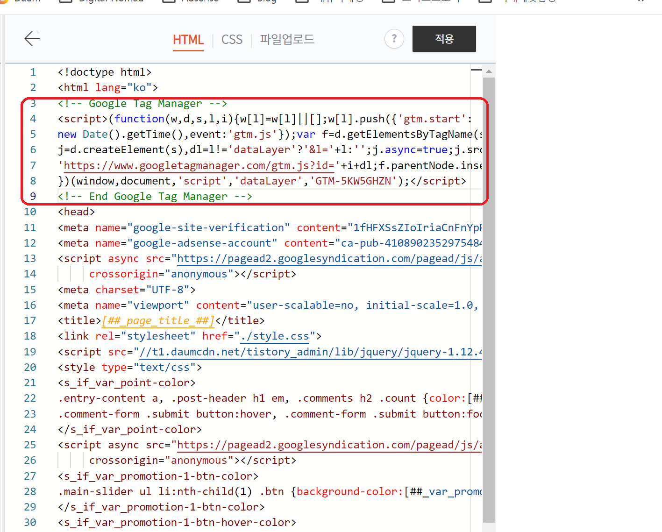Switch to the HTML tab
This screenshot has width=662, height=532.
click(188, 40)
